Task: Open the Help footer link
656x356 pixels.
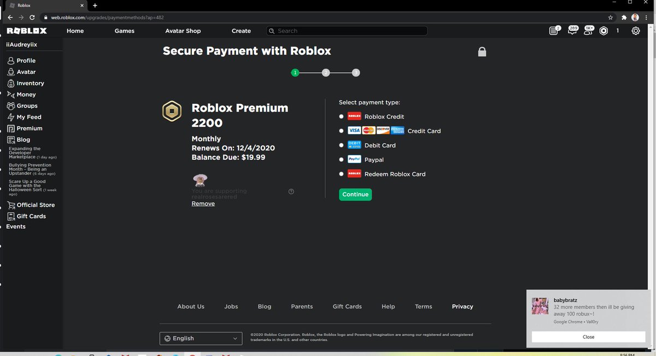Action: [x=388, y=307]
